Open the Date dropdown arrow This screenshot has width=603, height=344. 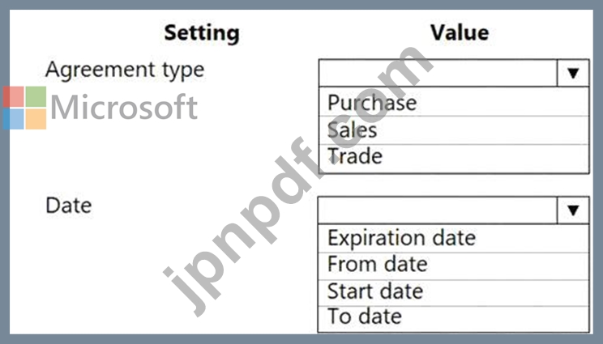(x=573, y=210)
